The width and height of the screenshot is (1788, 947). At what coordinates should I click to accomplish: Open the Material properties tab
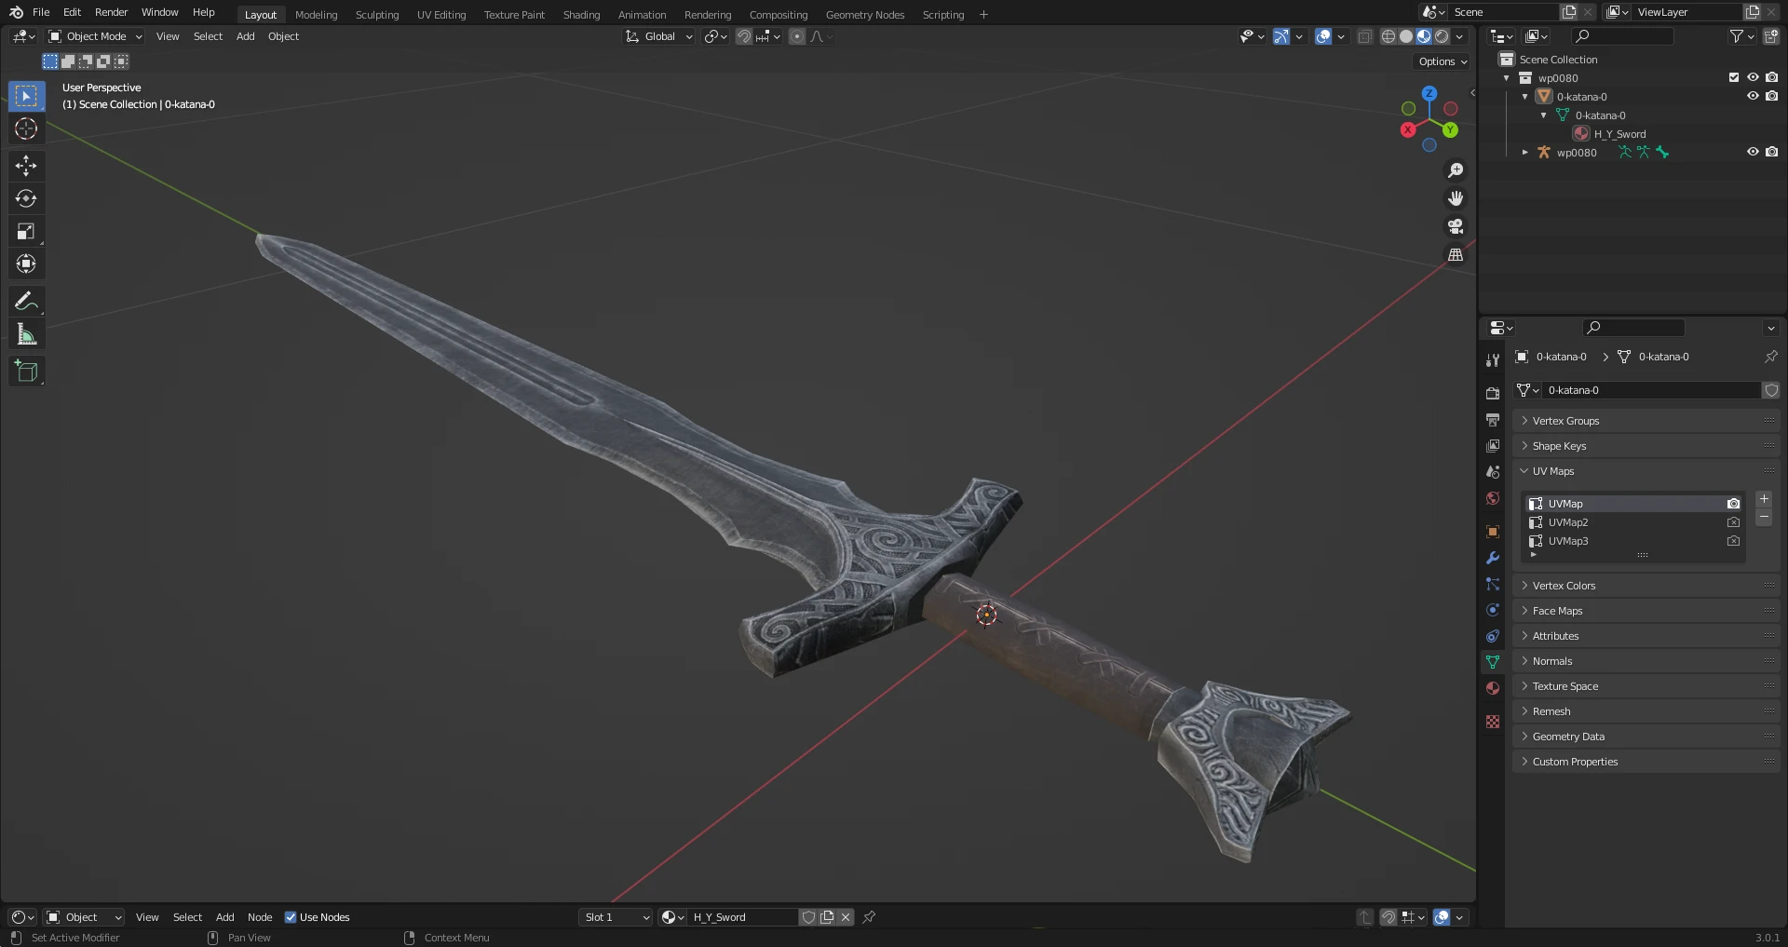coord(1493,688)
